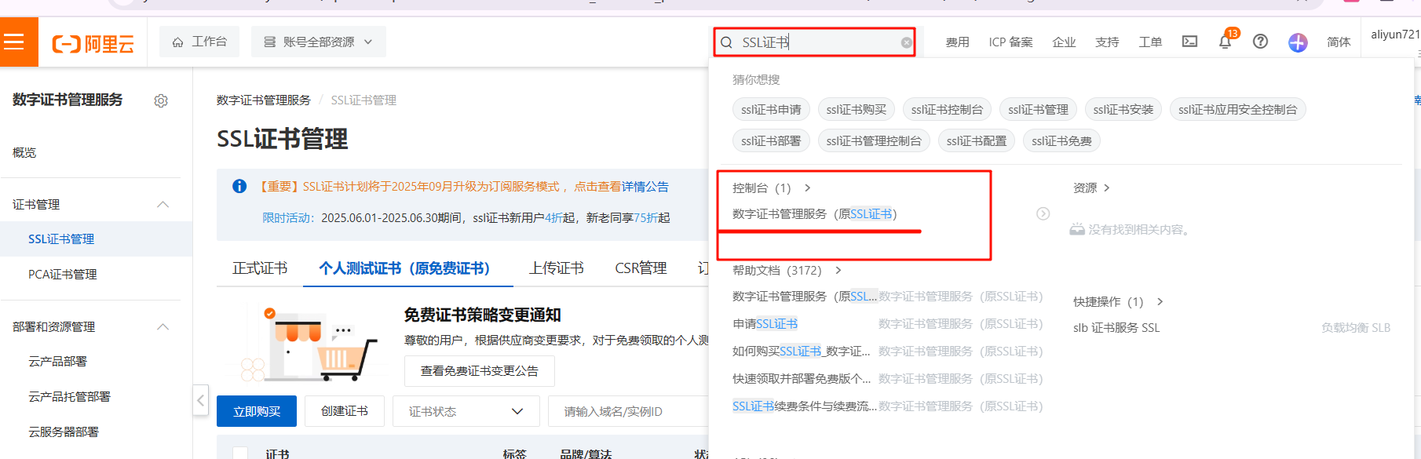Switch to the CSR管理 tab
This screenshot has height=459, width=1421.
pos(641,268)
